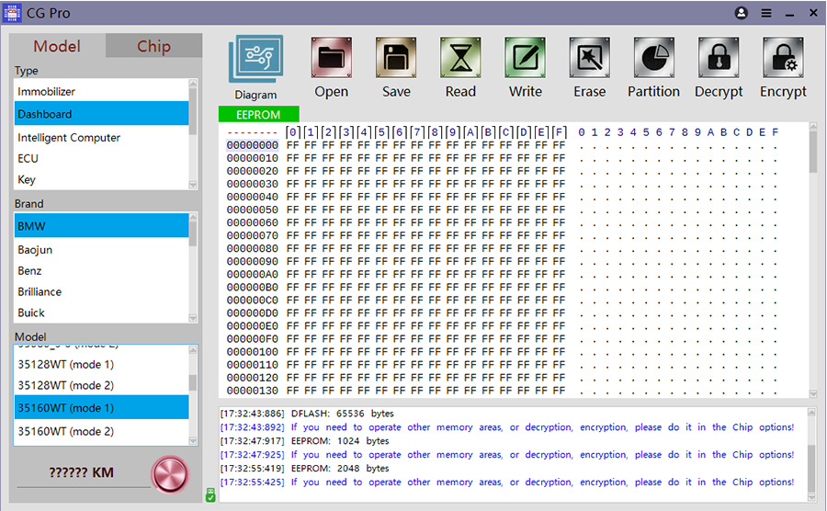This screenshot has height=511, width=827.
Task: Click Type list scroll up arrow
Action: [x=193, y=84]
